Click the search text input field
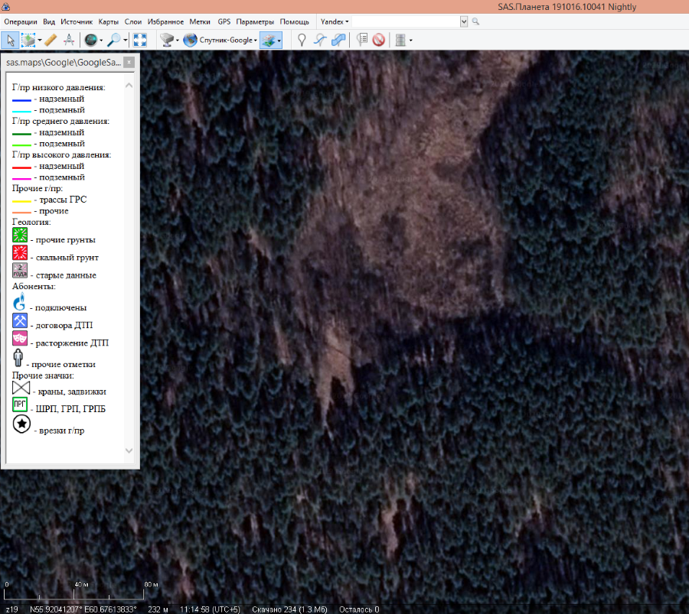 tap(404, 21)
